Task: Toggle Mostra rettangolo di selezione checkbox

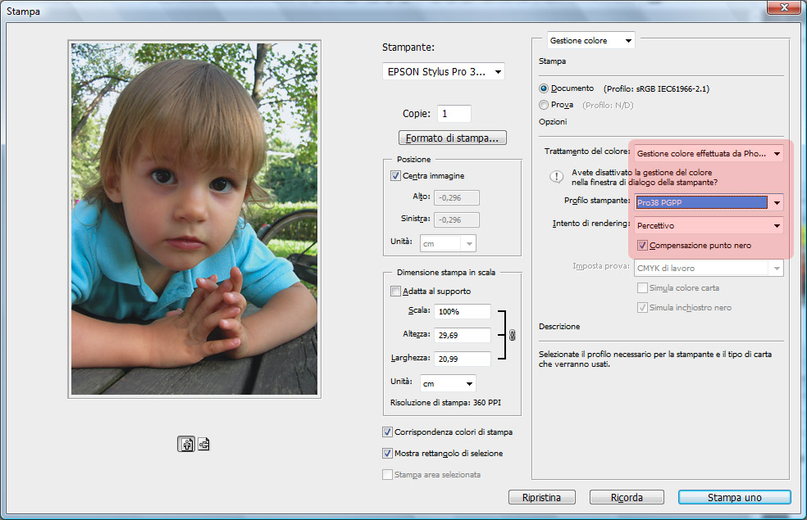Action: (387, 453)
